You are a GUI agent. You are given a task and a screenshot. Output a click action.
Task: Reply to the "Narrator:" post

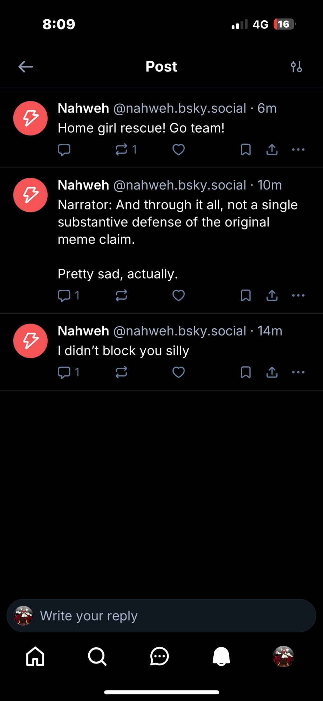[64, 295]
